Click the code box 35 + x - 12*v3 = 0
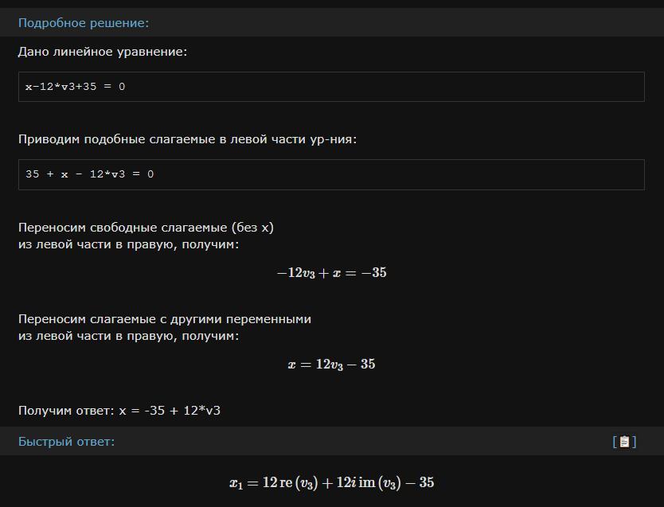Viewport: 664px width, 507px height. [x=331, y=174]
